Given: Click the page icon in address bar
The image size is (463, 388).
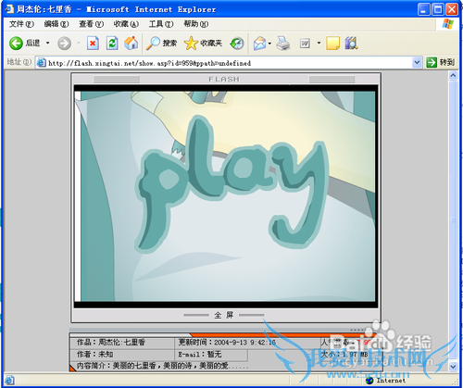Looking at the screenshot, I should click(x=41, y=63).
